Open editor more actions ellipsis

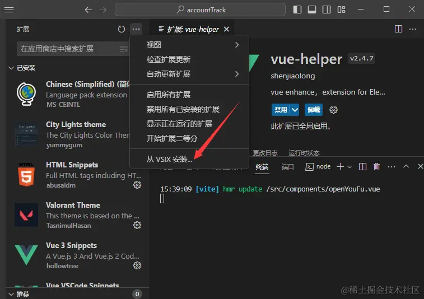(413, 29)
